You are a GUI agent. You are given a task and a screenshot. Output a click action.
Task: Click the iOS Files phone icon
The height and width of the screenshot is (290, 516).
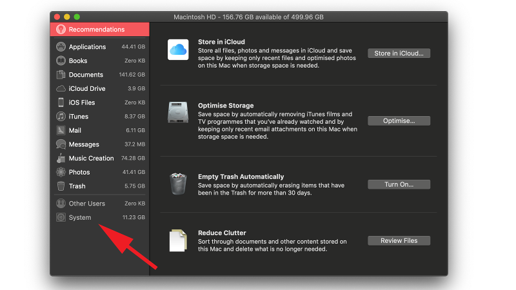[61, 102]
